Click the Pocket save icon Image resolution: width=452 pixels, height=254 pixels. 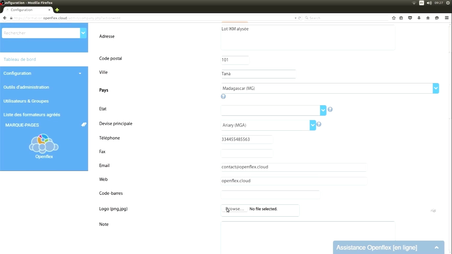coord(410,18)
